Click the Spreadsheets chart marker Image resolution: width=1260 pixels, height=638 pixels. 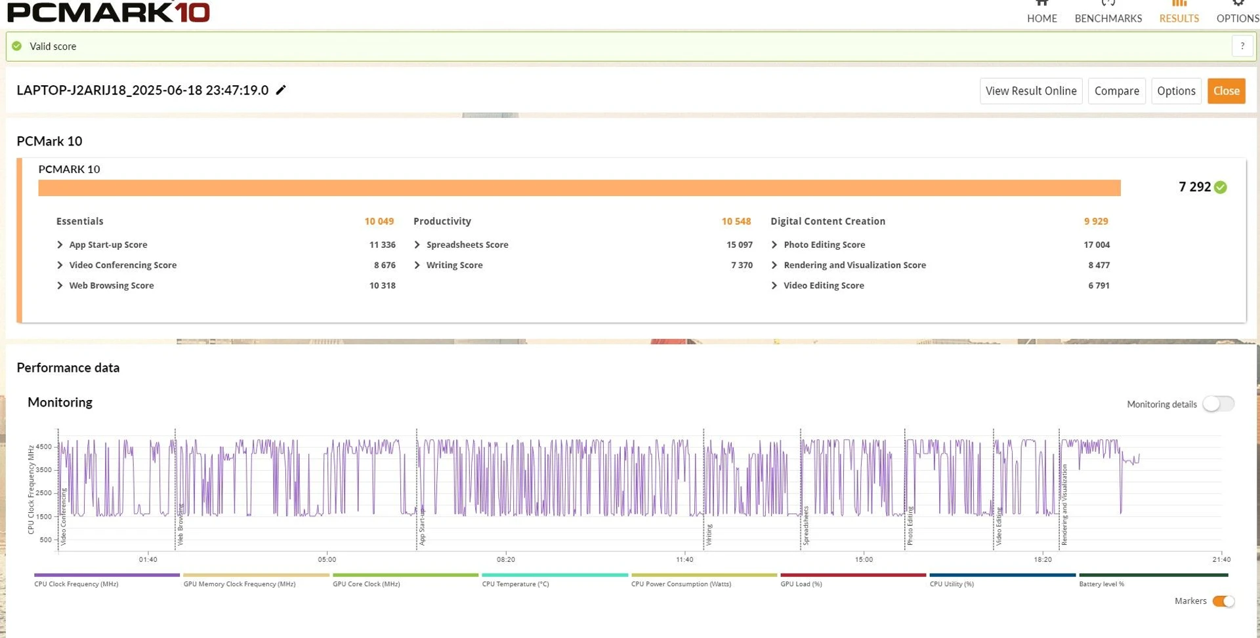806,525
